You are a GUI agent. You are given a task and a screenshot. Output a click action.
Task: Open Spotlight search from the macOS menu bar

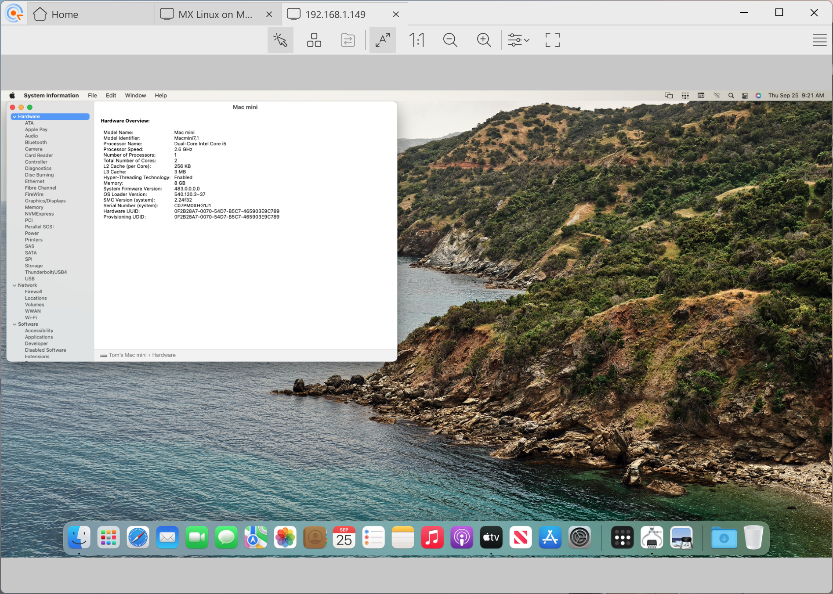(731, 95)
